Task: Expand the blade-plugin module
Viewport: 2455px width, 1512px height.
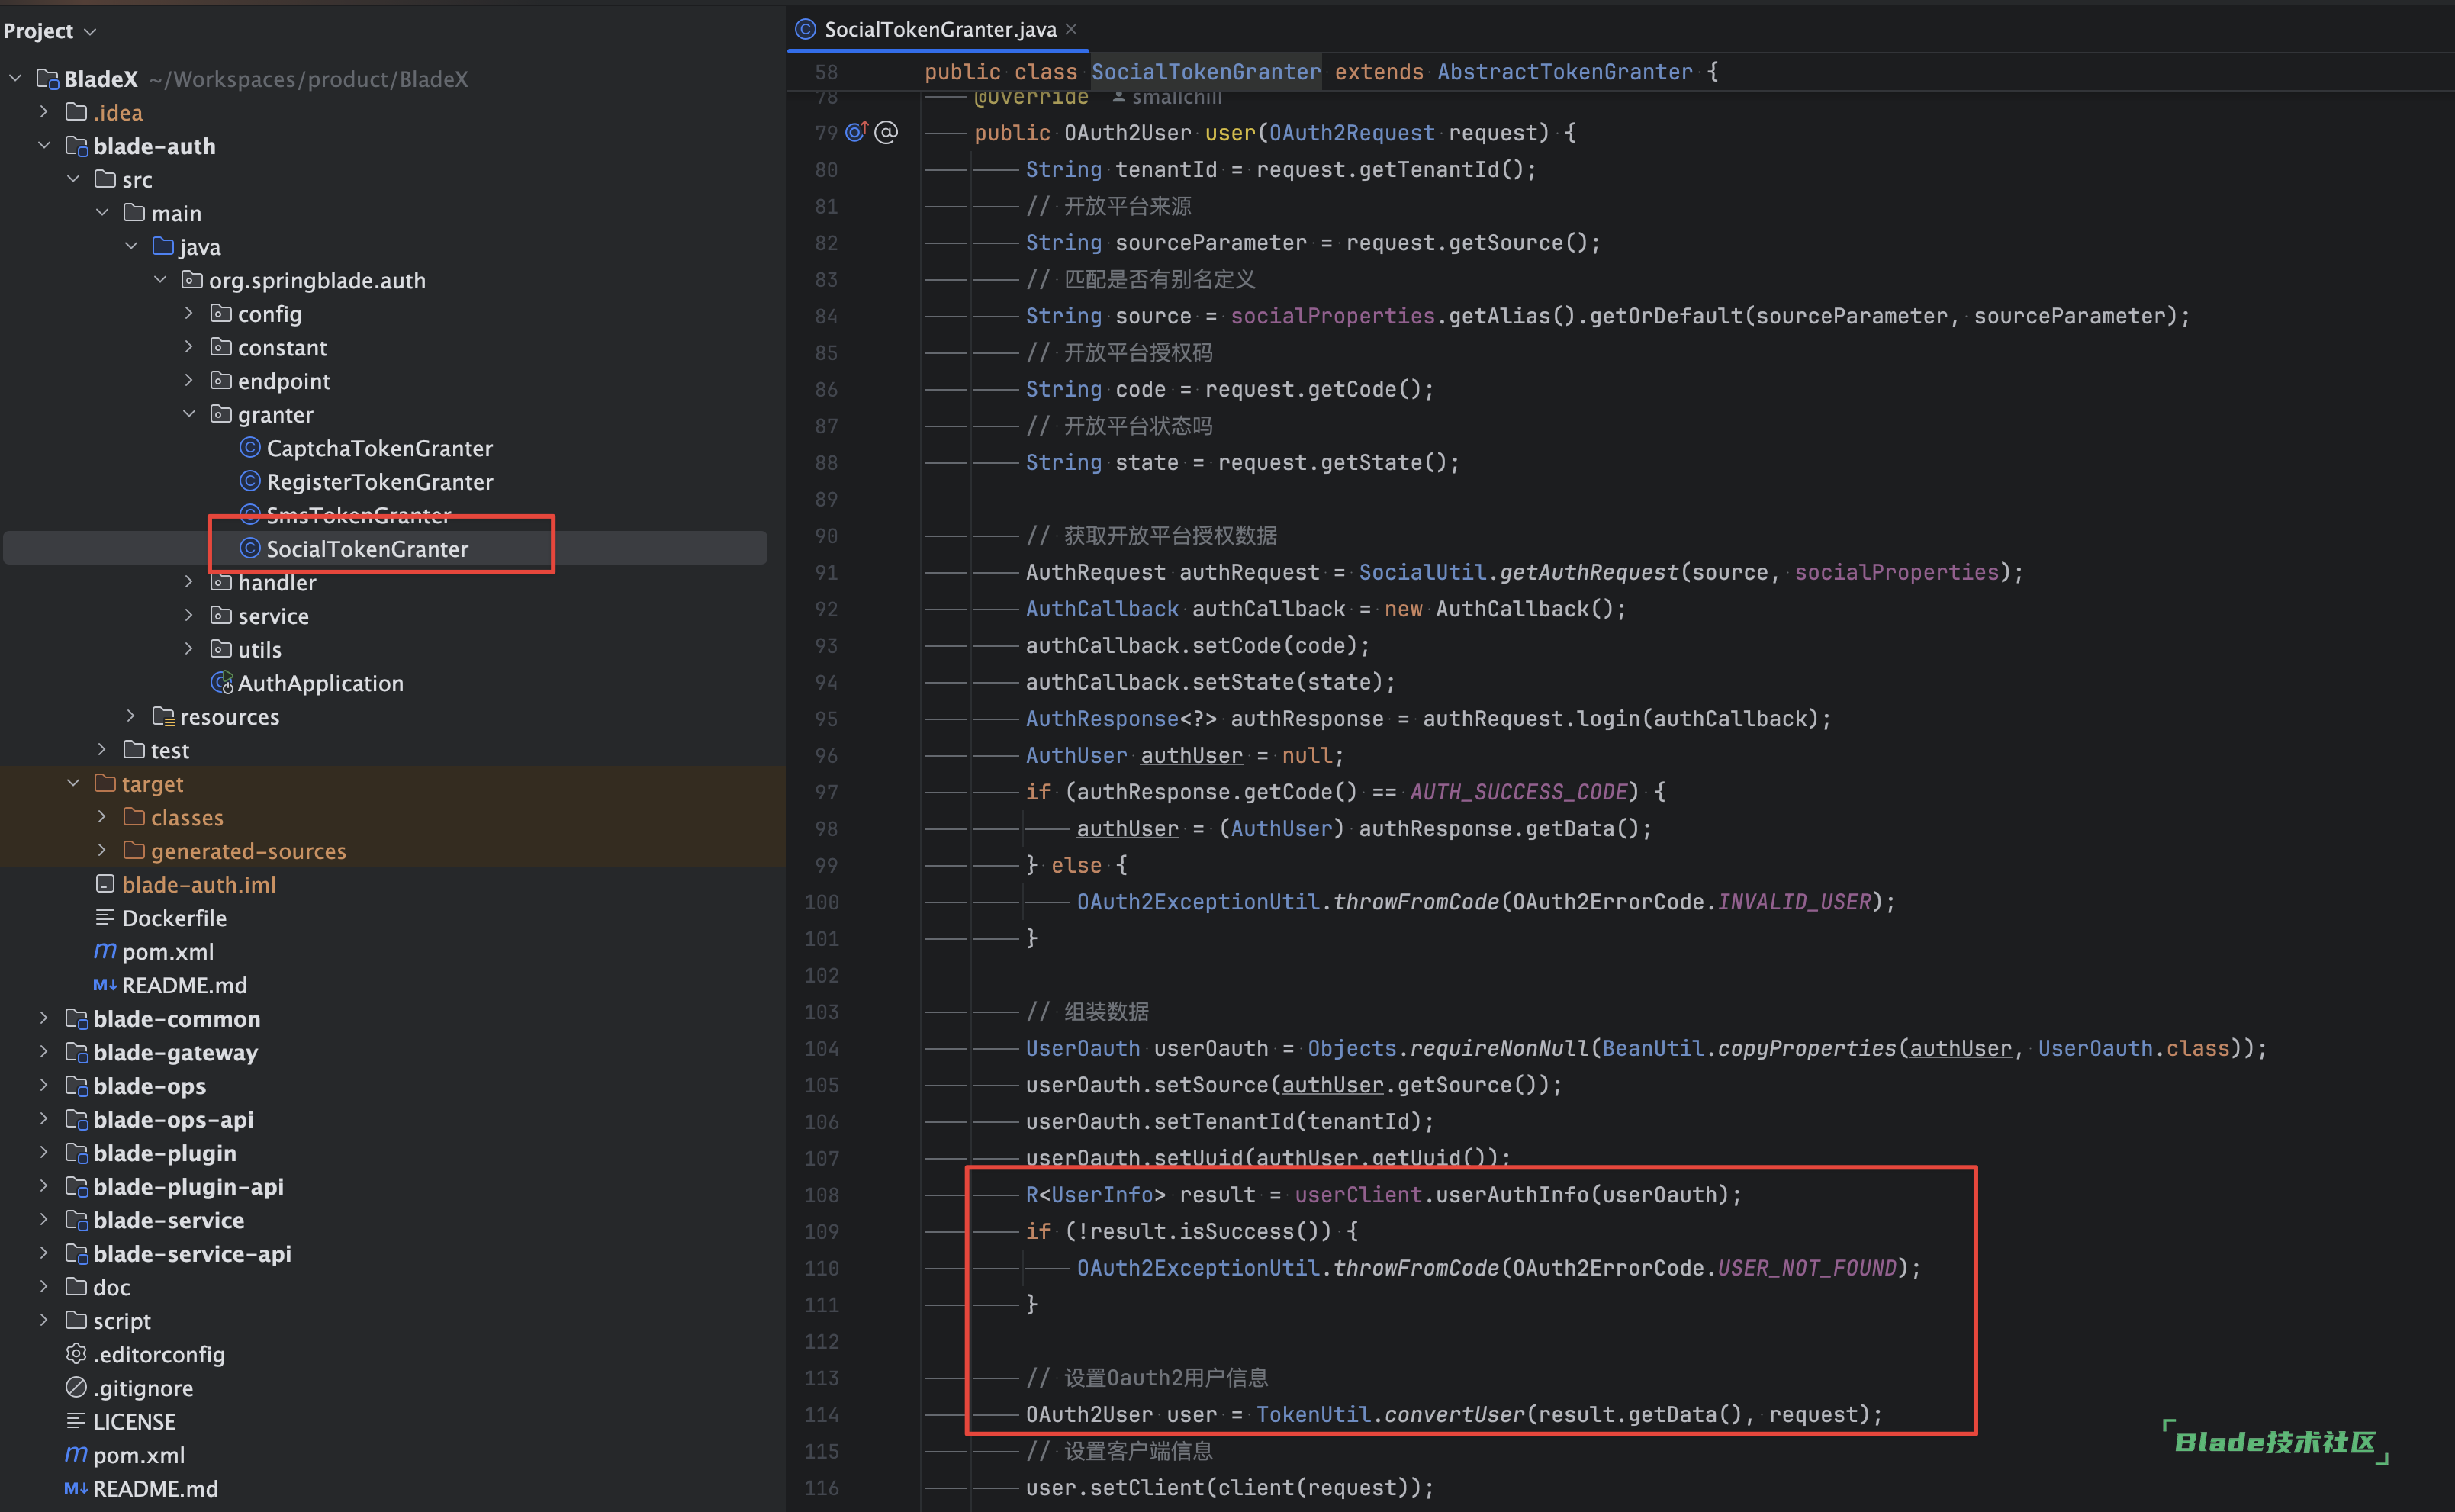Action: 44,1153
